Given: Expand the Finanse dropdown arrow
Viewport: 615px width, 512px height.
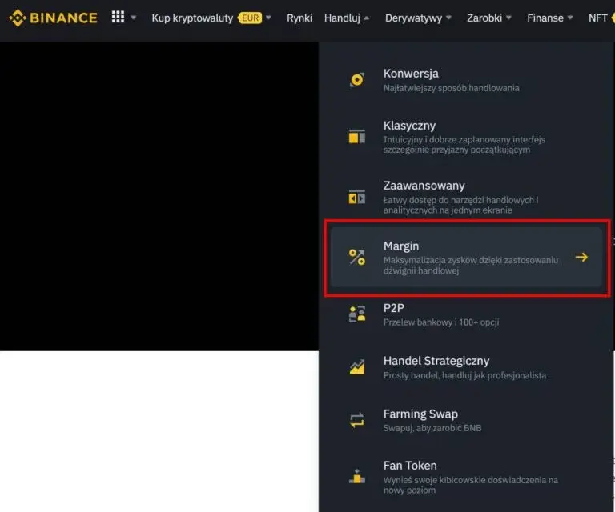Looking at the screenshot, I should click(x=570, y=18).
